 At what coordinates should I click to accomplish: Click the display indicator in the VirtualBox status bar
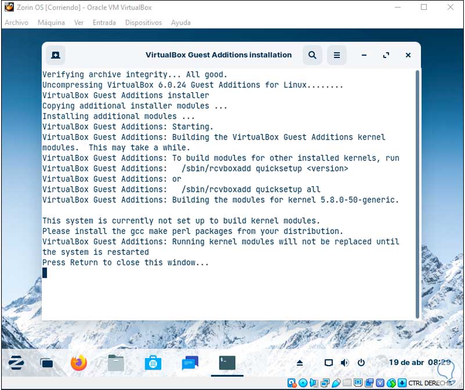click(358, 382)
